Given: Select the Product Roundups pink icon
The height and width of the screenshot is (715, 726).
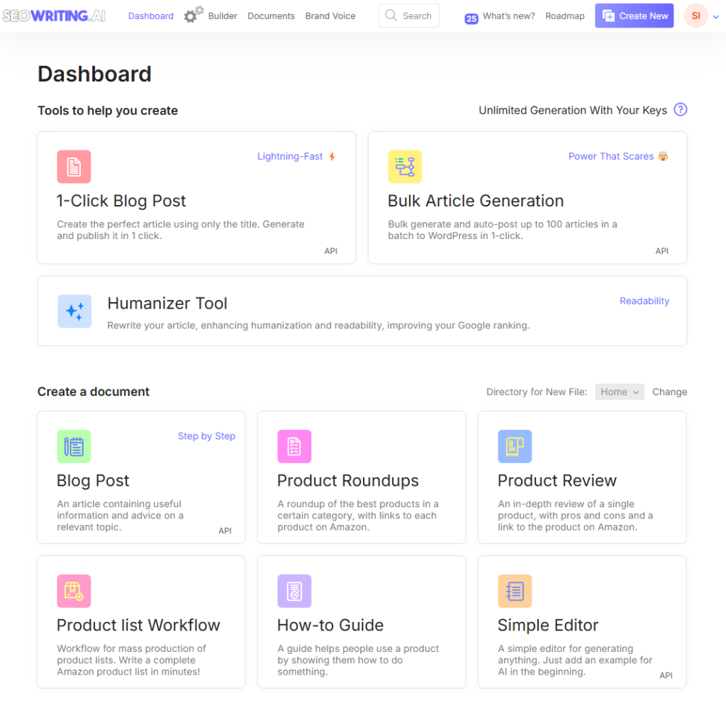Looking at the screenshot, I should [294, 446].
